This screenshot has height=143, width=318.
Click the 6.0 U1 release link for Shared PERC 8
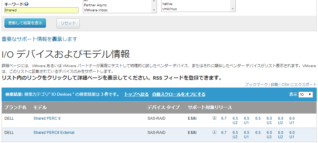tap(292, 121)
